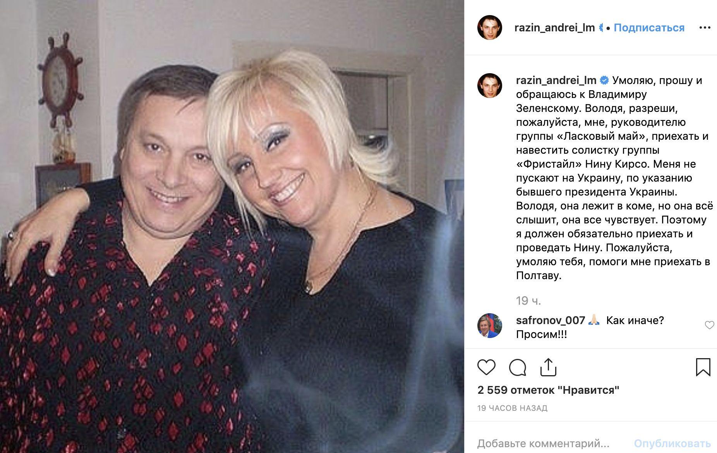Like the post with the heart icon
Viewport: 717px width, 453px height.
[486, 367]
